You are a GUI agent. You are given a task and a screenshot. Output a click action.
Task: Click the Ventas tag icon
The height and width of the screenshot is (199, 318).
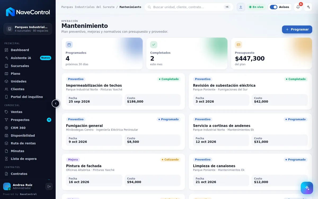[x=7, y=112]
